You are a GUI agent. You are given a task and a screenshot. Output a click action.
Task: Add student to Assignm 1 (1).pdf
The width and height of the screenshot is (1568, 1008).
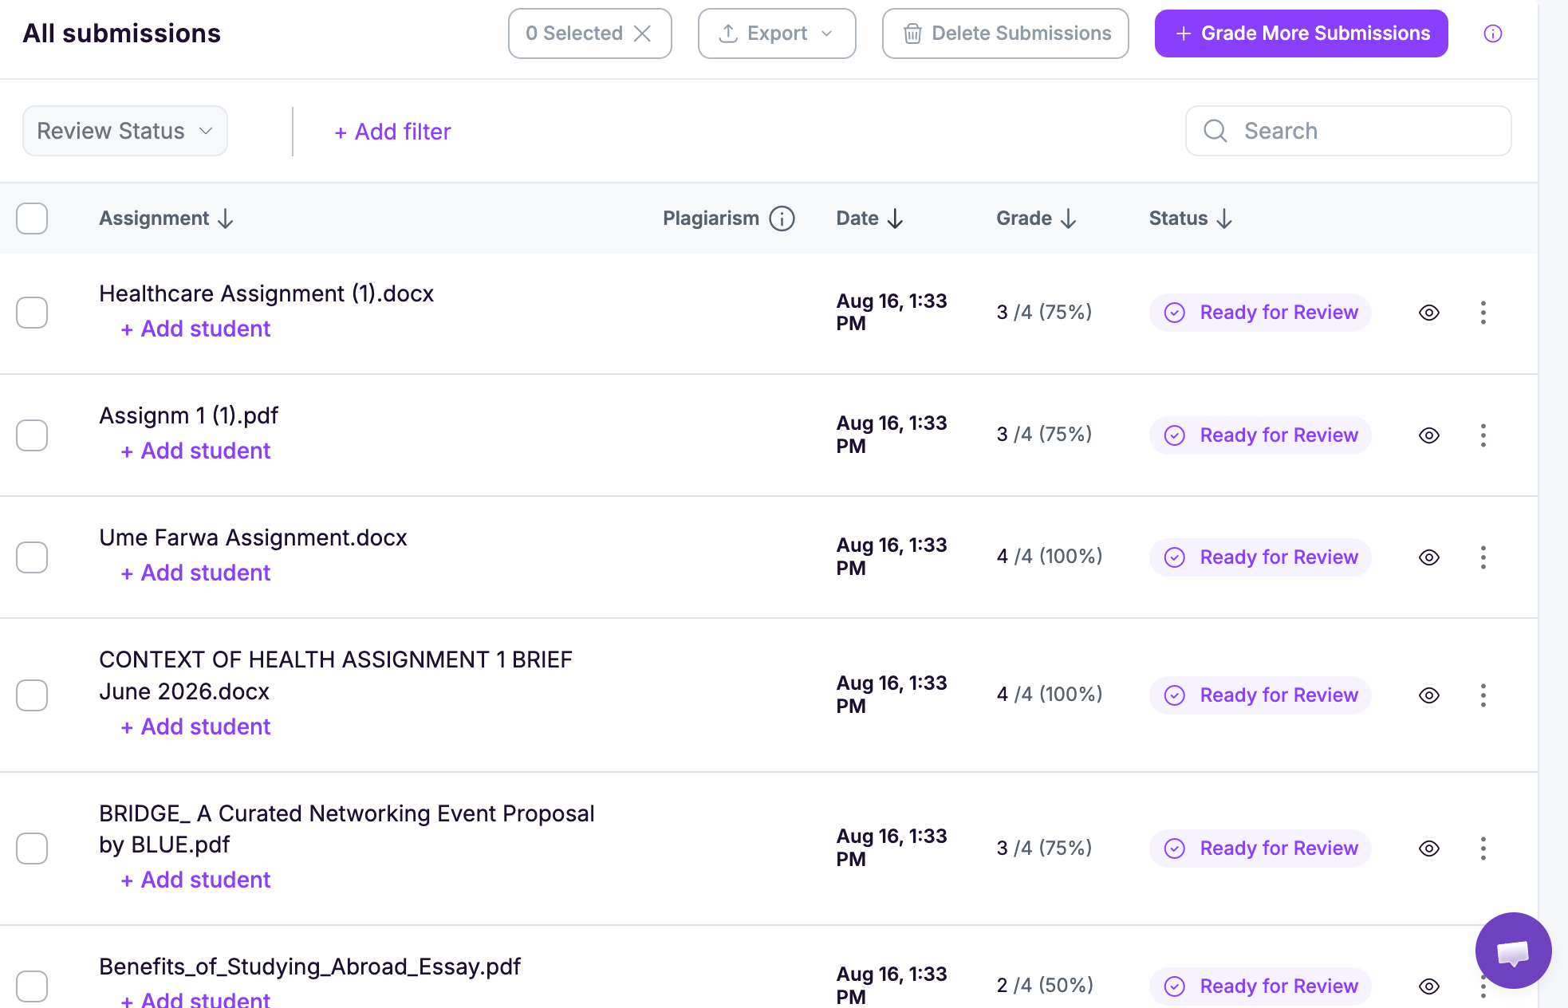(x=195, y=451)
